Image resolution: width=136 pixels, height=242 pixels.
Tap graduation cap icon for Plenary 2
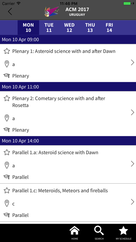click(x=7, y=130)
